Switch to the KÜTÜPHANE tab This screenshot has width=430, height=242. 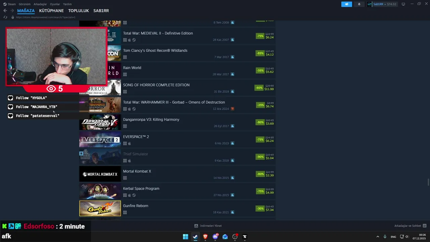tap(51, 11)
